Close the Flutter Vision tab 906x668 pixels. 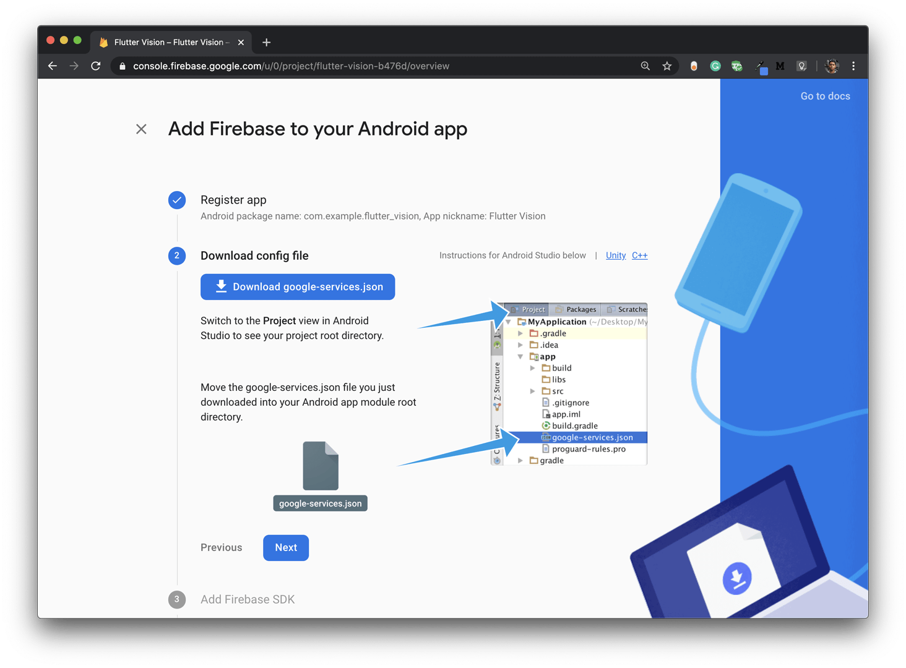tap(241, 42)
